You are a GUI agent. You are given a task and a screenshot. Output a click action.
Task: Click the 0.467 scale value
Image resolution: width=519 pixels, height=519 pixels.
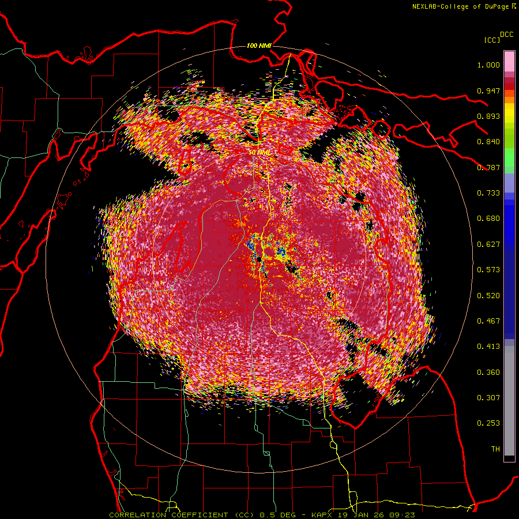[488, 321]
